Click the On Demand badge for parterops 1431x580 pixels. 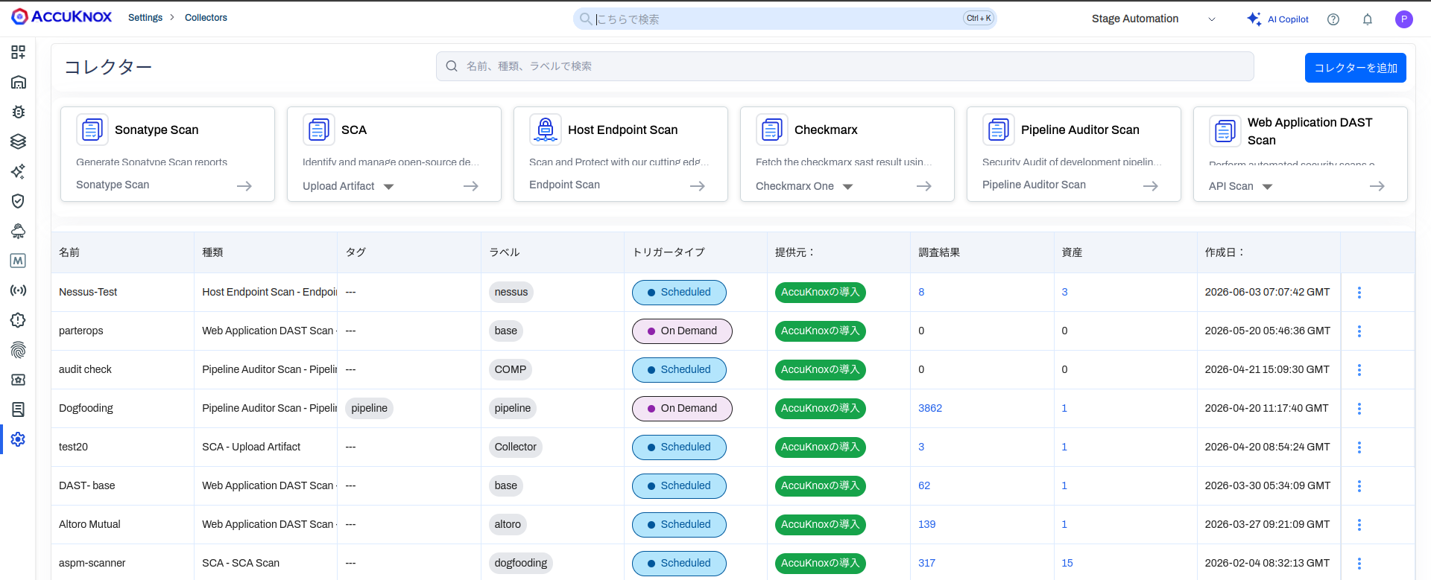(682, 331)
